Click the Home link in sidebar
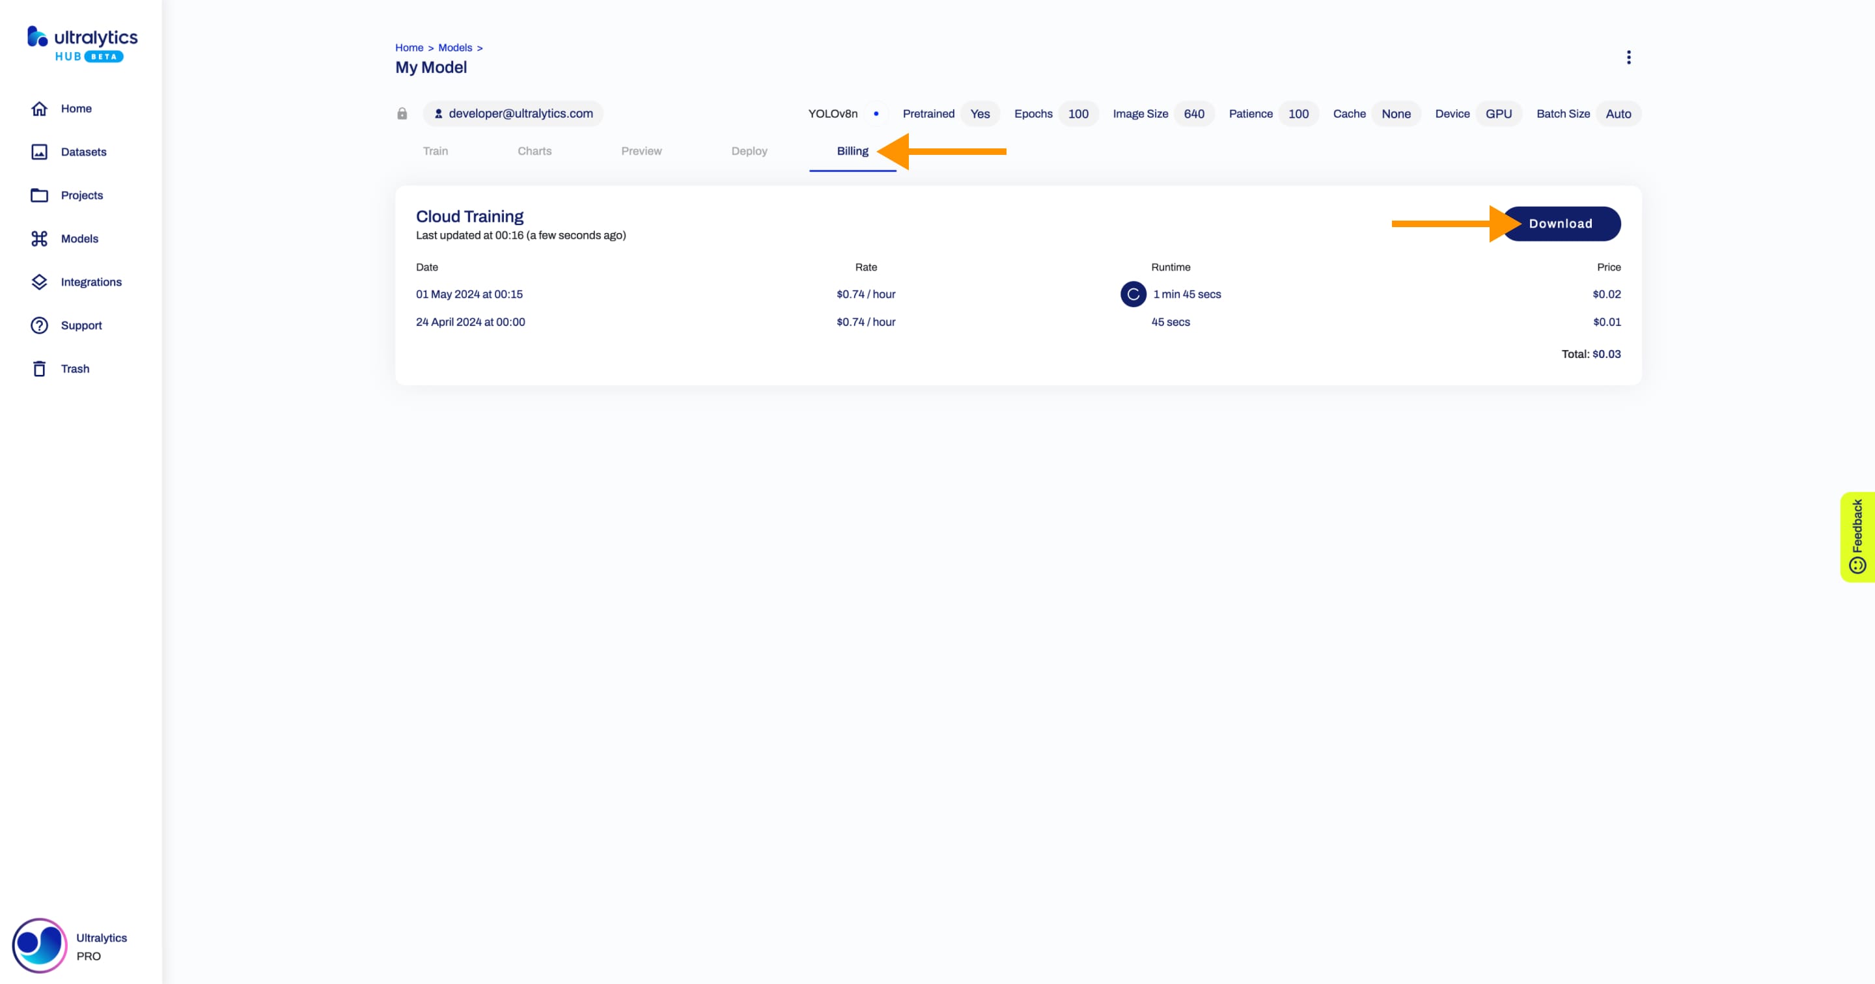 coord(77,108)
